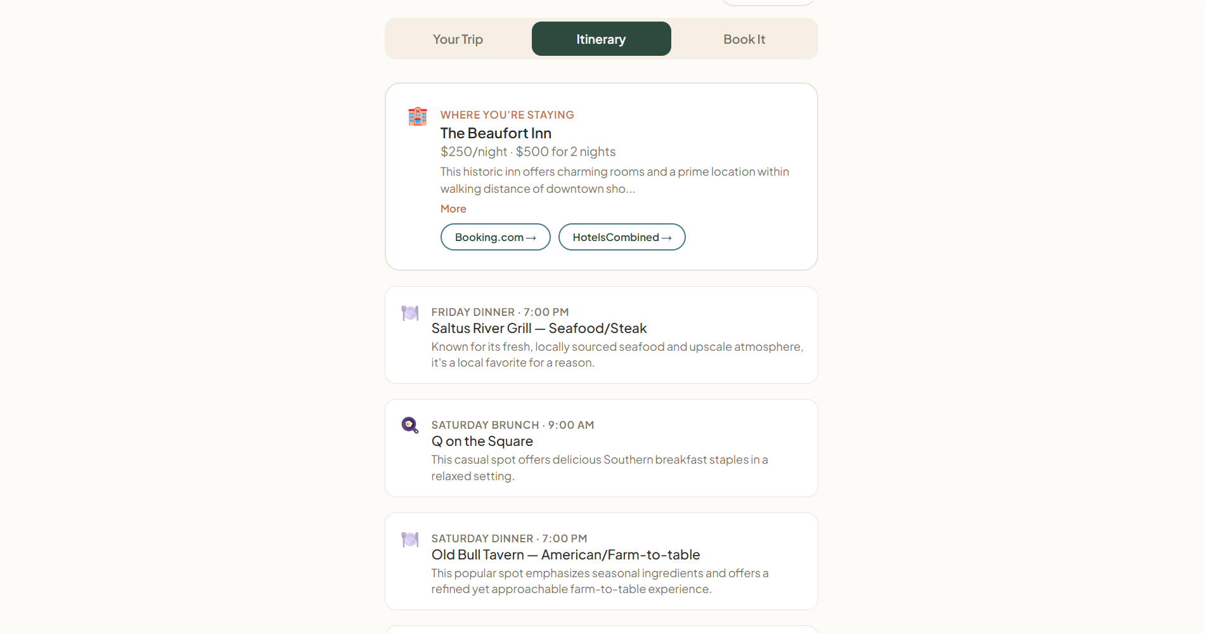Expand hotel description with More

(x=453, y=209)
